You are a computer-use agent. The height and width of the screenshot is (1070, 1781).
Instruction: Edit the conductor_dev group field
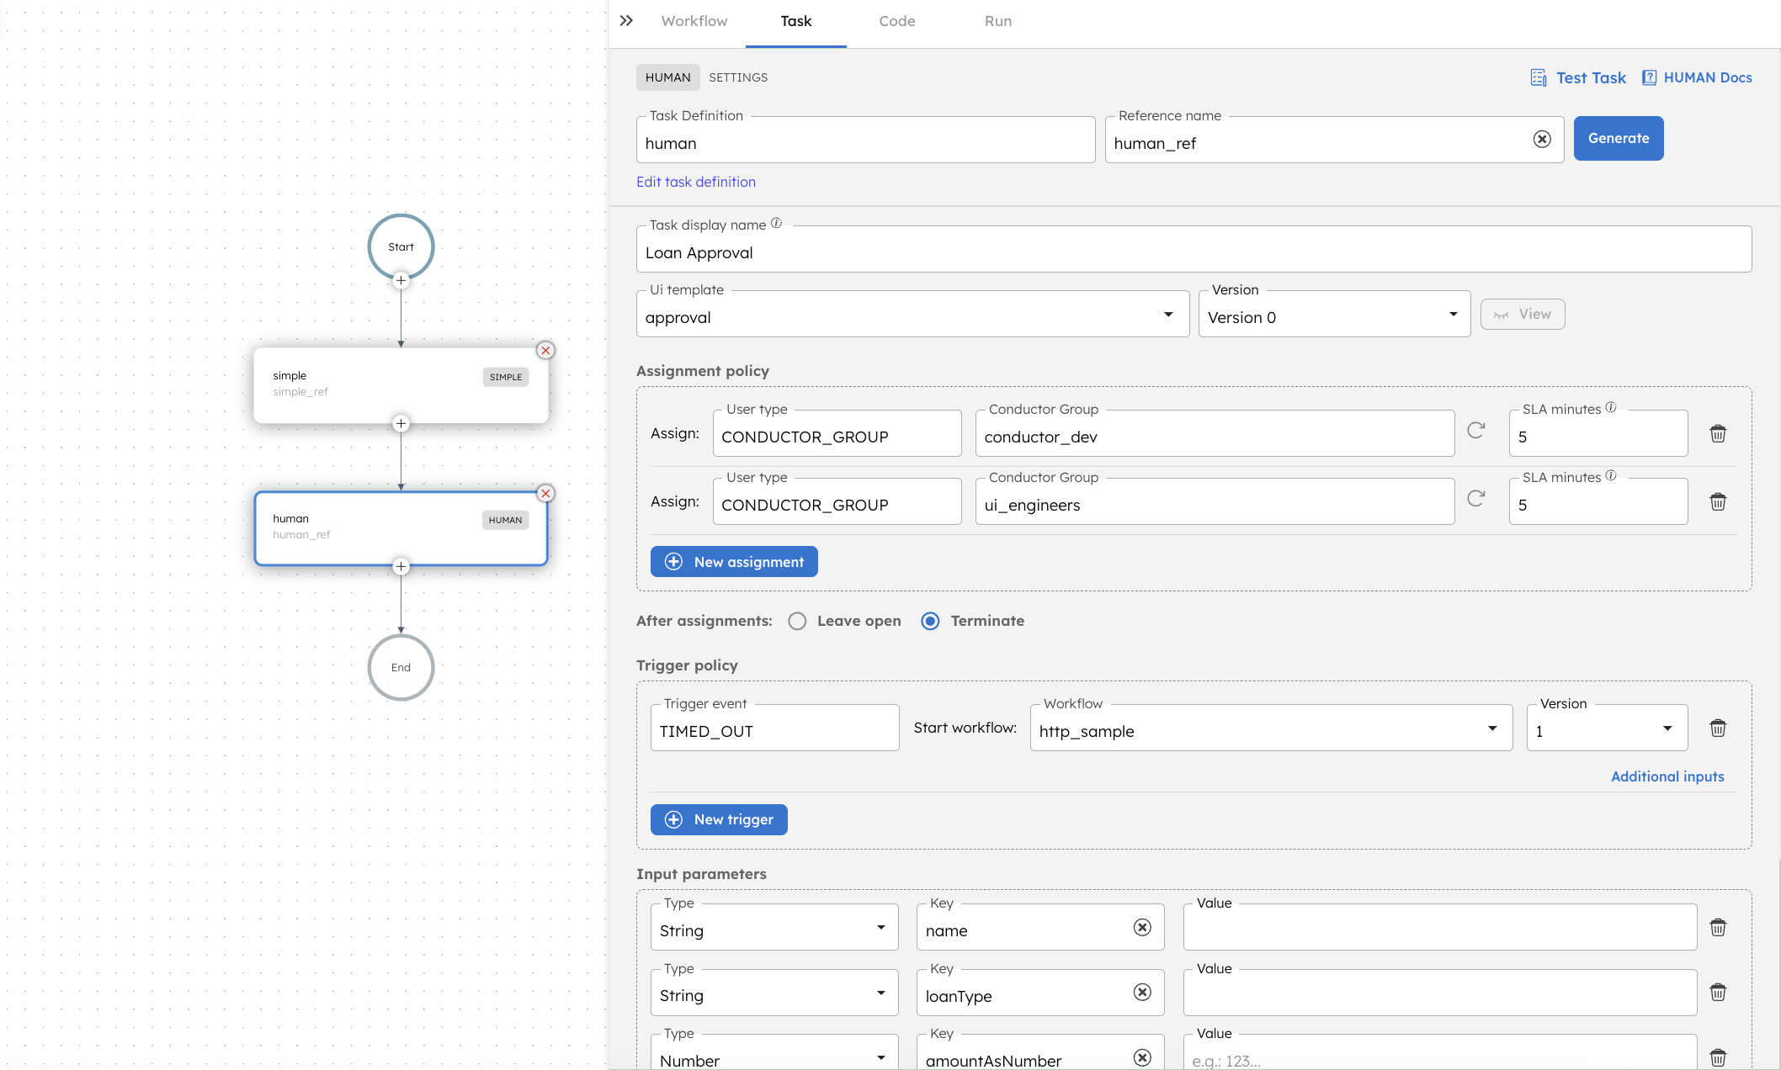pyautogui.click(x=1215, y=434)
